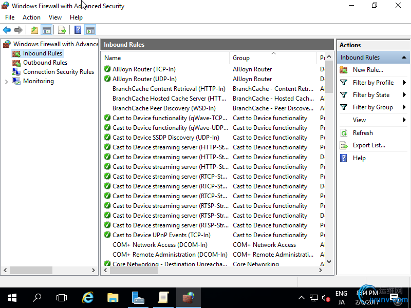The height and width of the screenshot is (308, 411).
Task: Show hidden tray icons chevron
Action: click(x=302, y=298)
